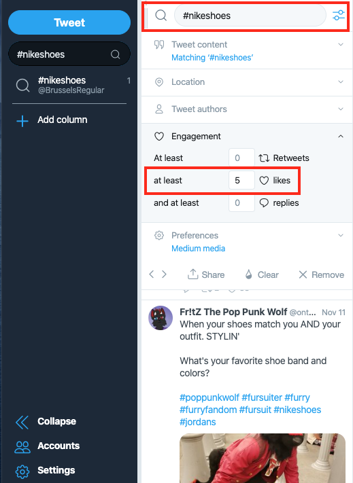
Task: Click the minimum likes input field
Action: pyautogui.click(x=241, y=180)
